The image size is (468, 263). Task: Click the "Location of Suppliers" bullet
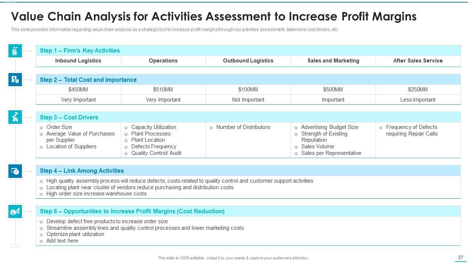(x=71, y=146)
